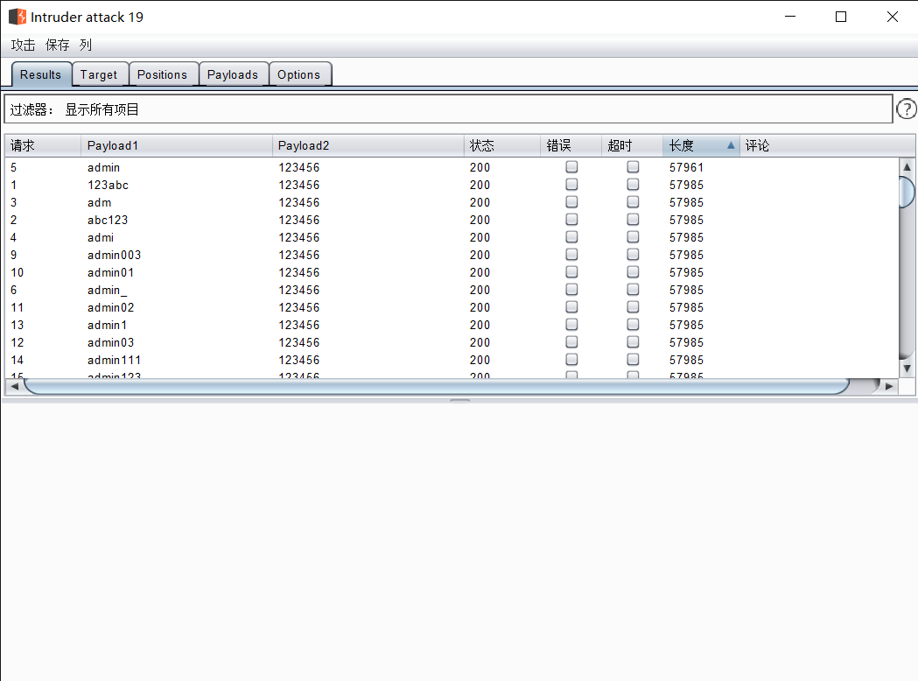
Task: Sort by the 错误 column header
Action: click(571, 145)
